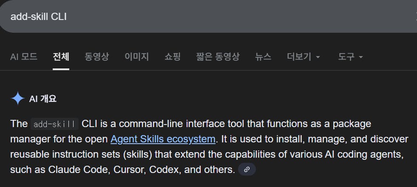Click the add-skill inline code text
Screen dimensions: 417x187
pos(54,124)
